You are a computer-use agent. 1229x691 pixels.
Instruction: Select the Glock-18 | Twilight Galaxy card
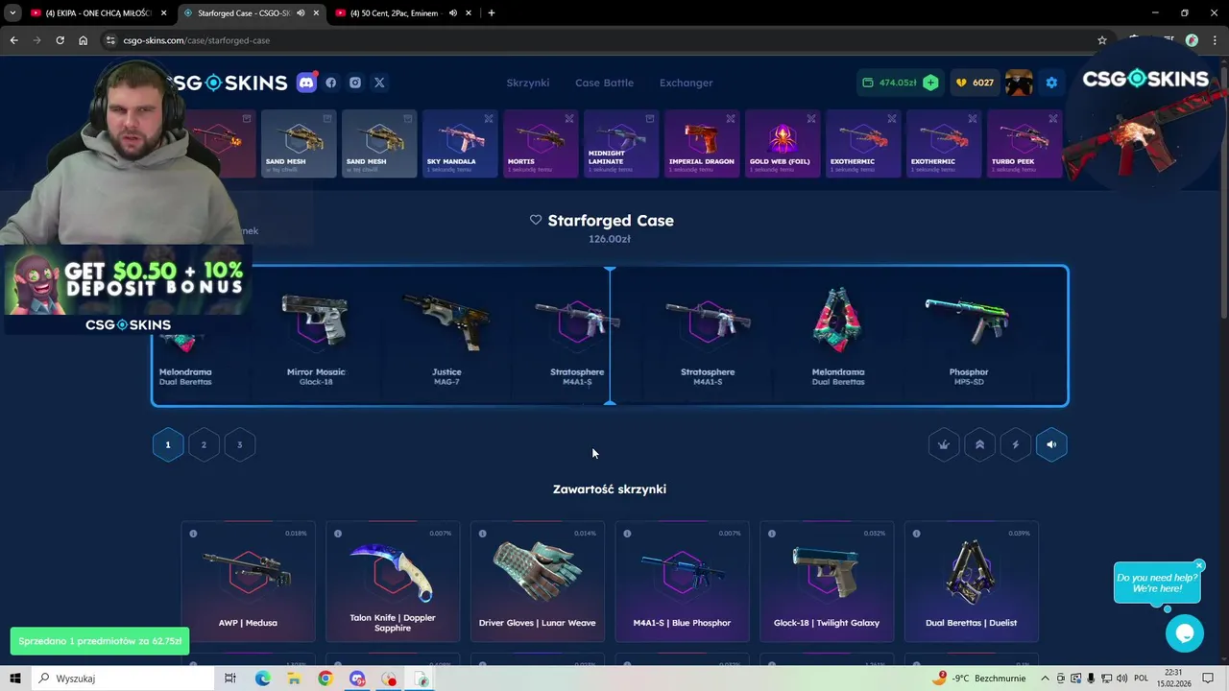827,582
